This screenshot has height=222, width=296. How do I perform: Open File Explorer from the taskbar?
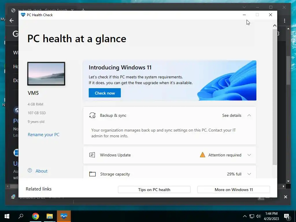pyautogui.click(x=49, y=216)
